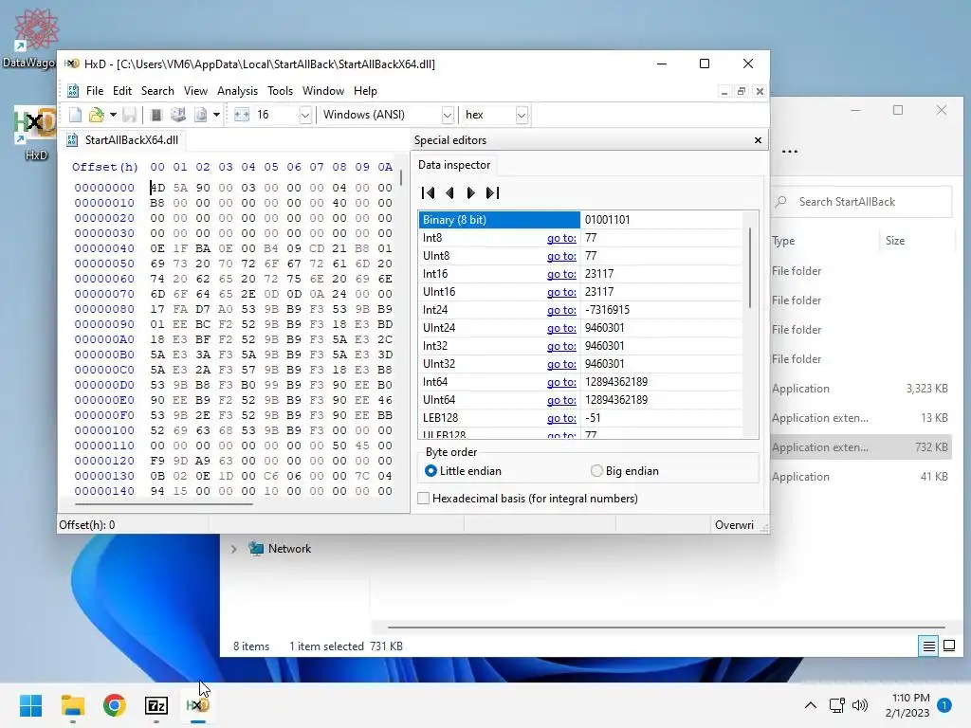Sort by Type column in Explorer
The image size is (971, 728).
(x=783, y=241)
